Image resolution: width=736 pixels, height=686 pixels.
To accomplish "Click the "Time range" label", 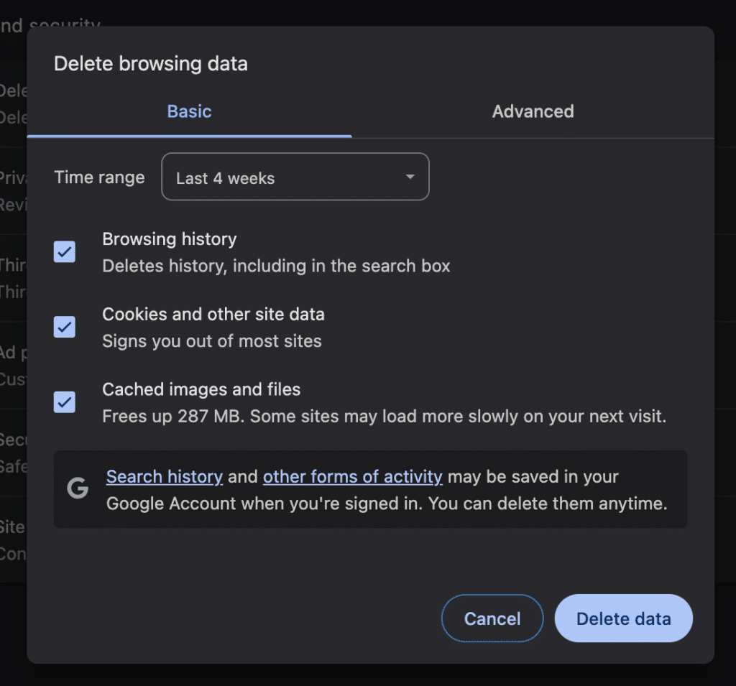I will [x=99, y=177].
